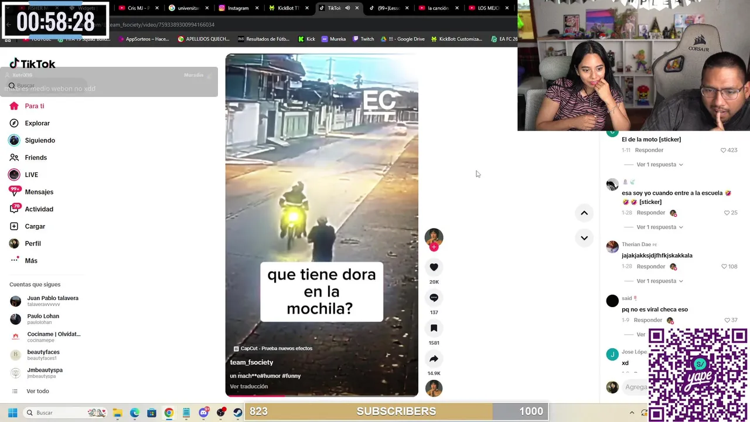
Task: Open the Twitch bookmark
Action: point(363,39)
